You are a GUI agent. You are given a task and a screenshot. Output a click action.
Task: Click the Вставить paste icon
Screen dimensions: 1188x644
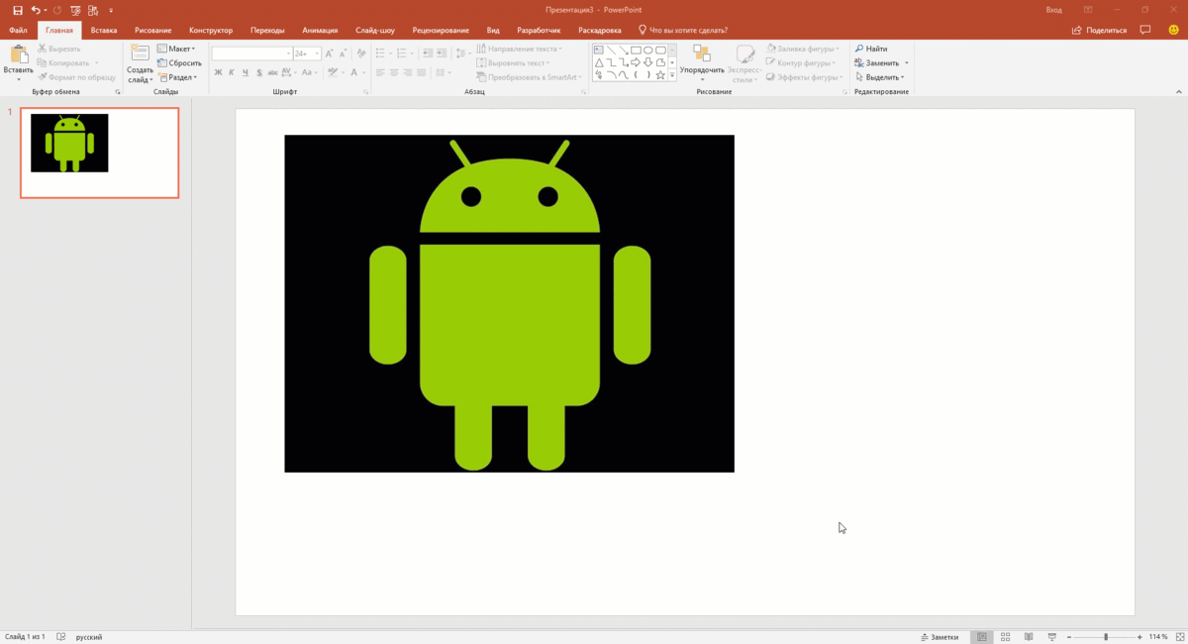[x=19, y=54]
